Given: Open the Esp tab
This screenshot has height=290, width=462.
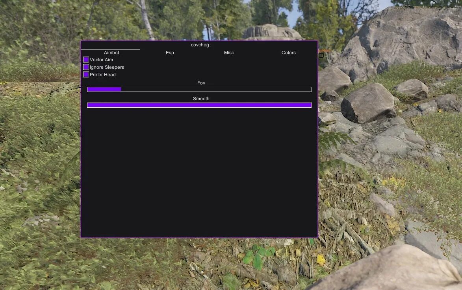Looking at the screenshot, I should pos(170,53).
